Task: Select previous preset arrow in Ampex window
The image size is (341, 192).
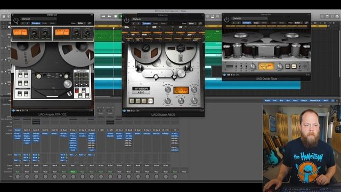Action: click(x=23, y=23)
